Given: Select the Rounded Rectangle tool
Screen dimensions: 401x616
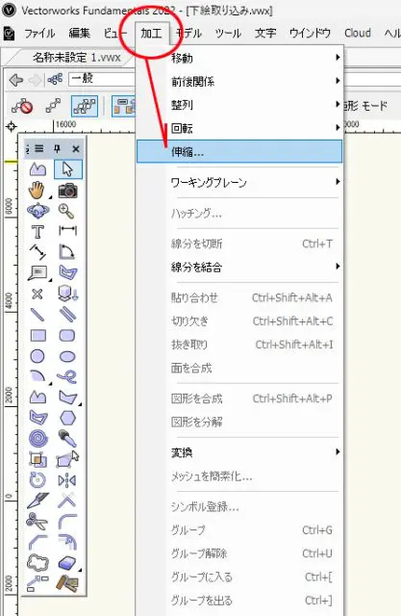Looking at the screenshot, I should tap(67, 336).
